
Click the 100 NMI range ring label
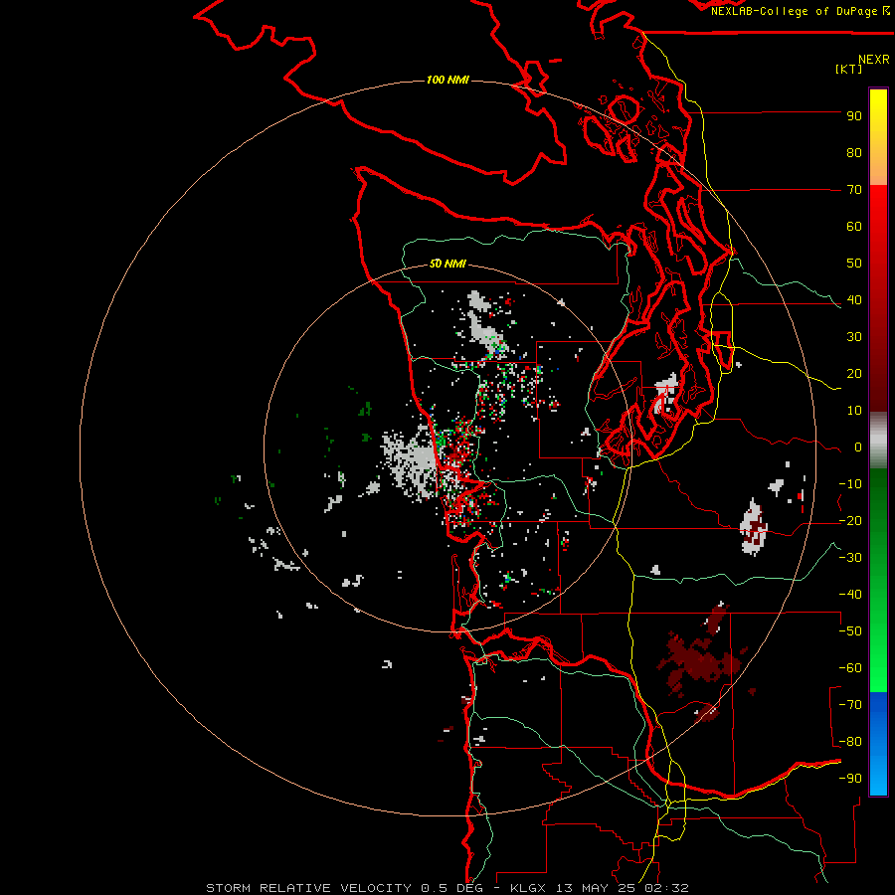tap(447, 80)
